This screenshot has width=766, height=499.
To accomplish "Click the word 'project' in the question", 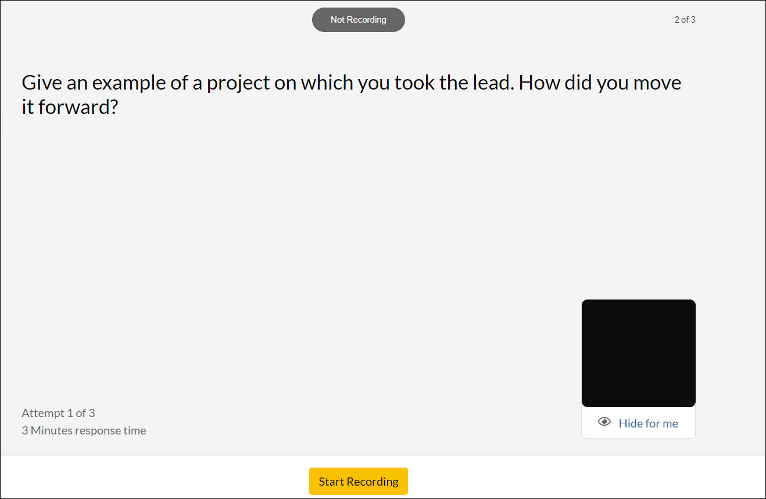I will pyautogui.click(x=238, y=83).
